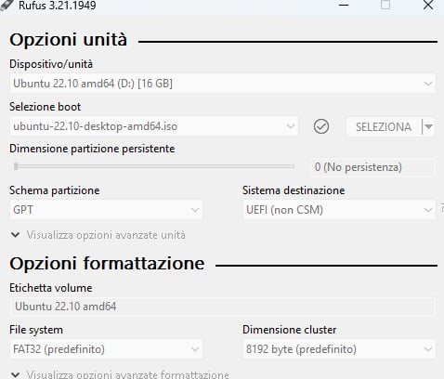Click the chevron beside advanced drive options
Screen dimensions: 444x379
pos(16,235)
